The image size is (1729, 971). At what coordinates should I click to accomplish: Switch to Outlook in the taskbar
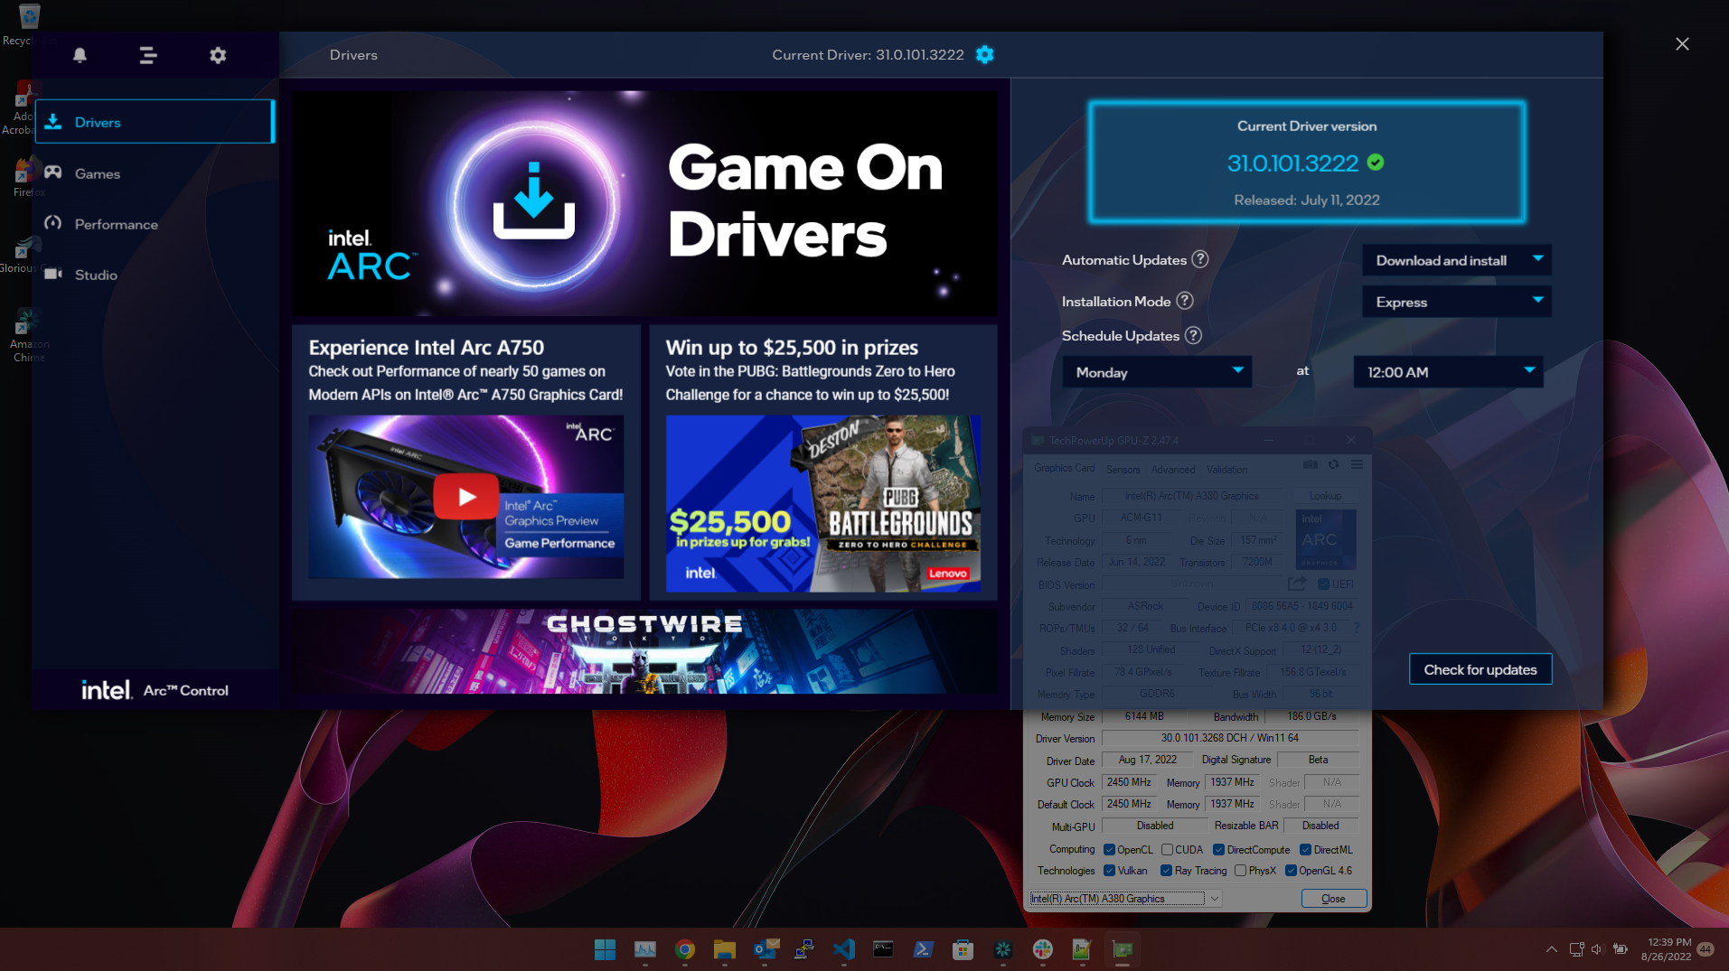pos(766,949)
